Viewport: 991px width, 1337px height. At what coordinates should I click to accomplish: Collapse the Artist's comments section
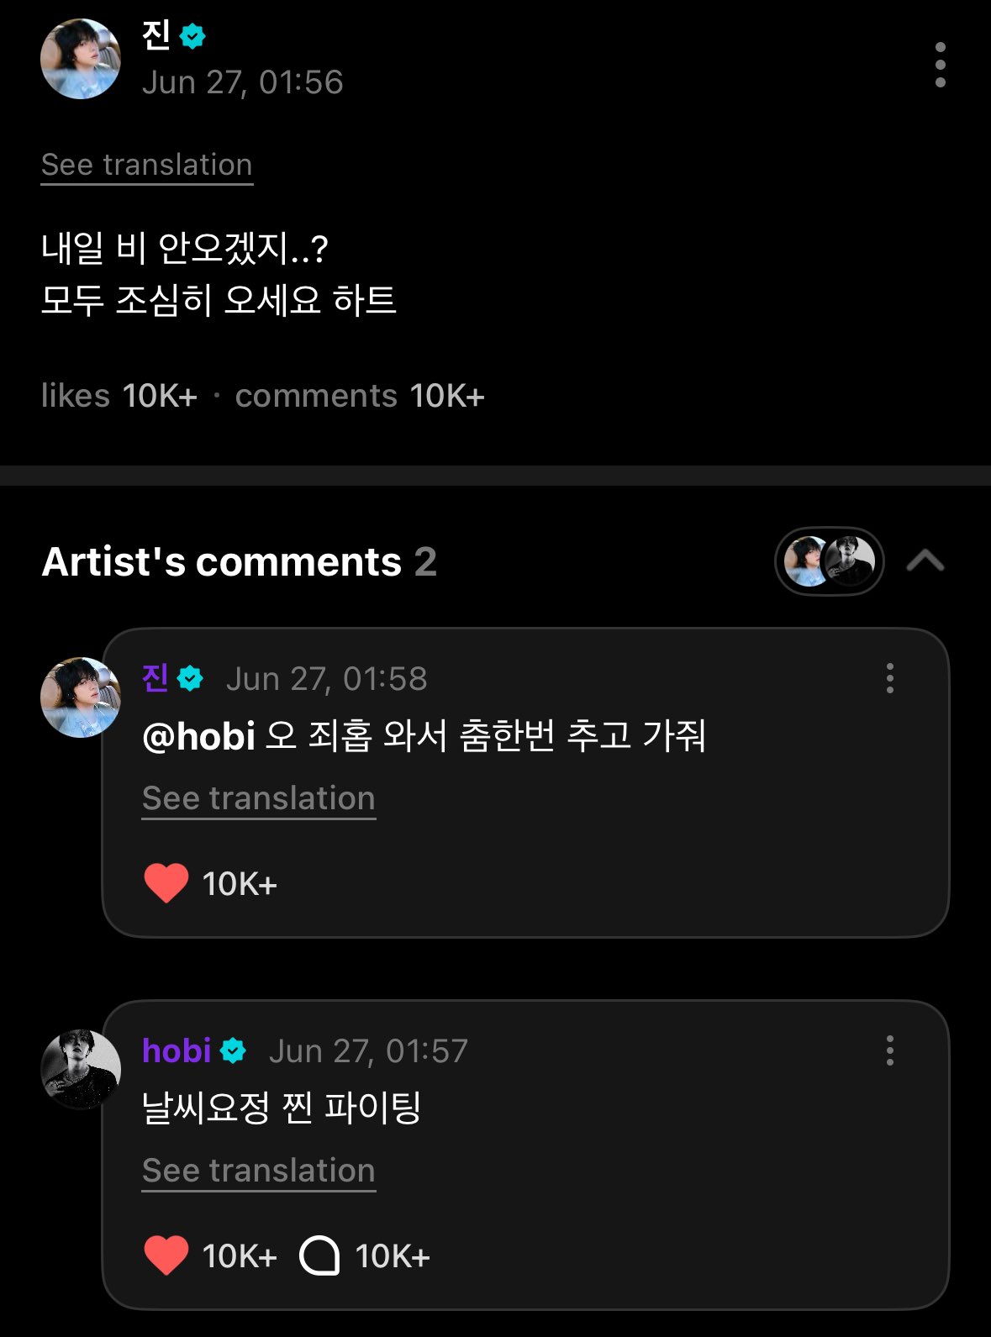pyautogui.click(x=925, y=561)
